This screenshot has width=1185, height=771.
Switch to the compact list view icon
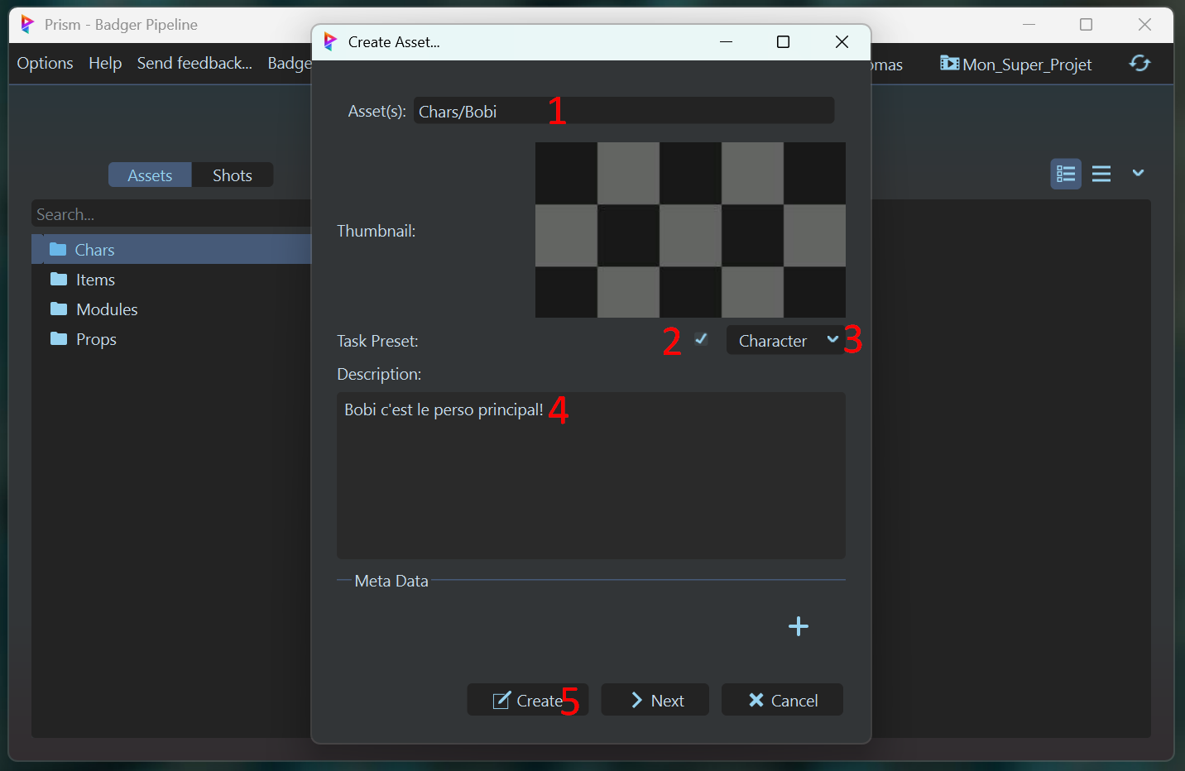click(1101, 174)
